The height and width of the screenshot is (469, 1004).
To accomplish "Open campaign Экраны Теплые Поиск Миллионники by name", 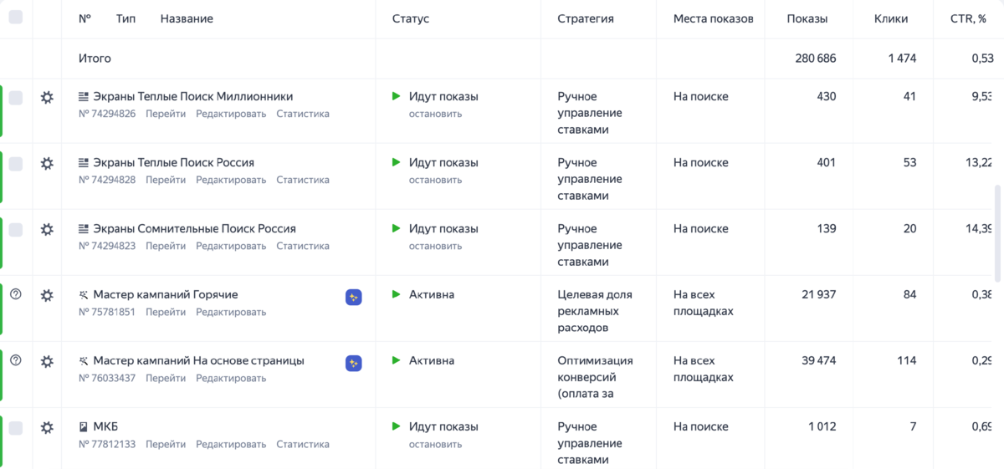I will (x=193, y=97).
